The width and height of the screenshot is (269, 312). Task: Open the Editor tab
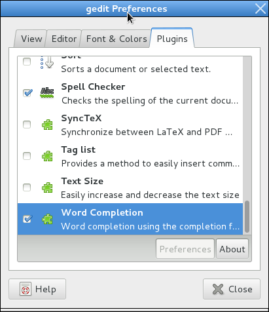coord(63,39)
